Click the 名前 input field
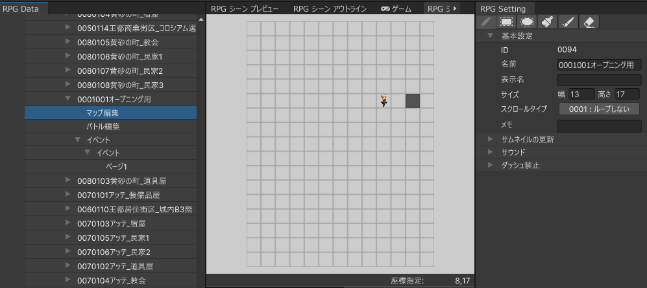647x288 pixels. [598, 65]
